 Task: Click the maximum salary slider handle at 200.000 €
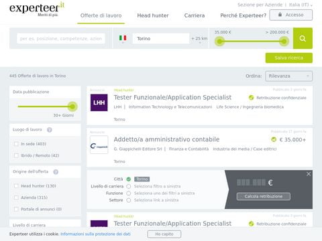point(284,42)
